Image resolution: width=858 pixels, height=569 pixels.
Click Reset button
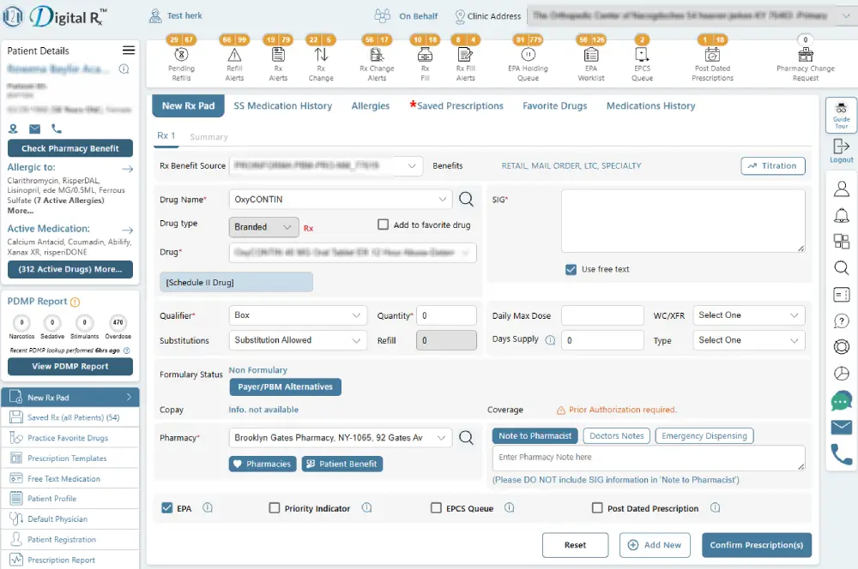(x=575, y=545)
